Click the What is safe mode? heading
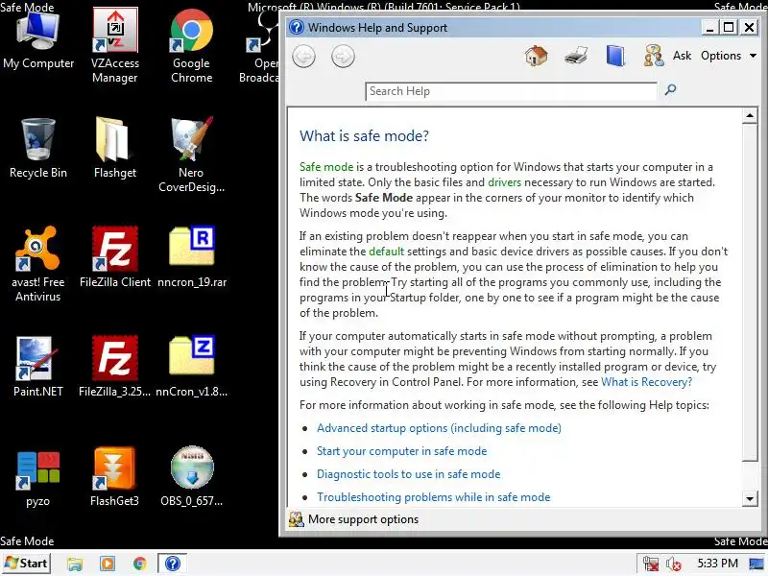The height and width of the screenshot is (576, 768). [x=364, y=135]
